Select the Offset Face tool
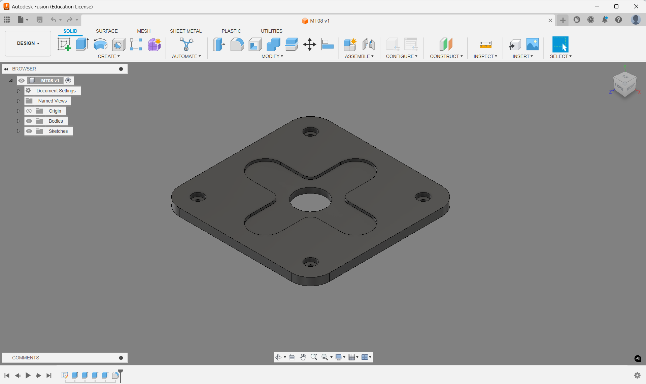The width and height of the screenshot is (646, 384). [292, 44]
